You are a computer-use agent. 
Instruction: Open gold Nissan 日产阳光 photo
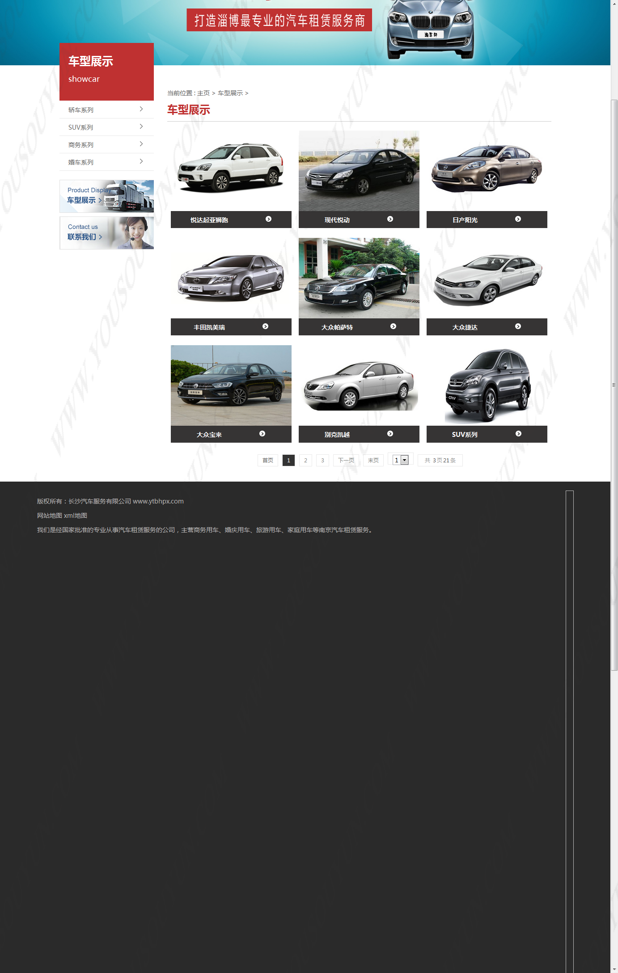[487, 171]
